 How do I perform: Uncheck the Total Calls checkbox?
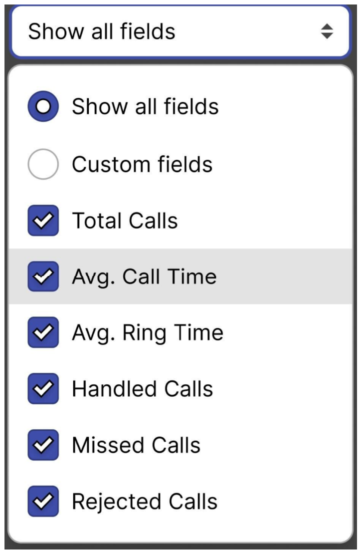(43, 221)
